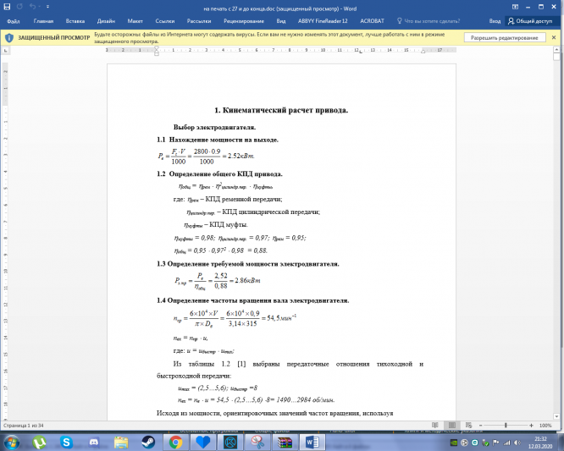Image resolution: width=564 pixels, height=451 pixels.
Task: Open uTorrent from the taskbar
Action: click(39, 442)
